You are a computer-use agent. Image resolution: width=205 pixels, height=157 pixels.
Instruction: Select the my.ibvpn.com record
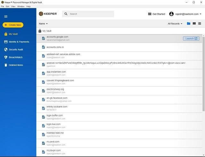tap(119, 152)
